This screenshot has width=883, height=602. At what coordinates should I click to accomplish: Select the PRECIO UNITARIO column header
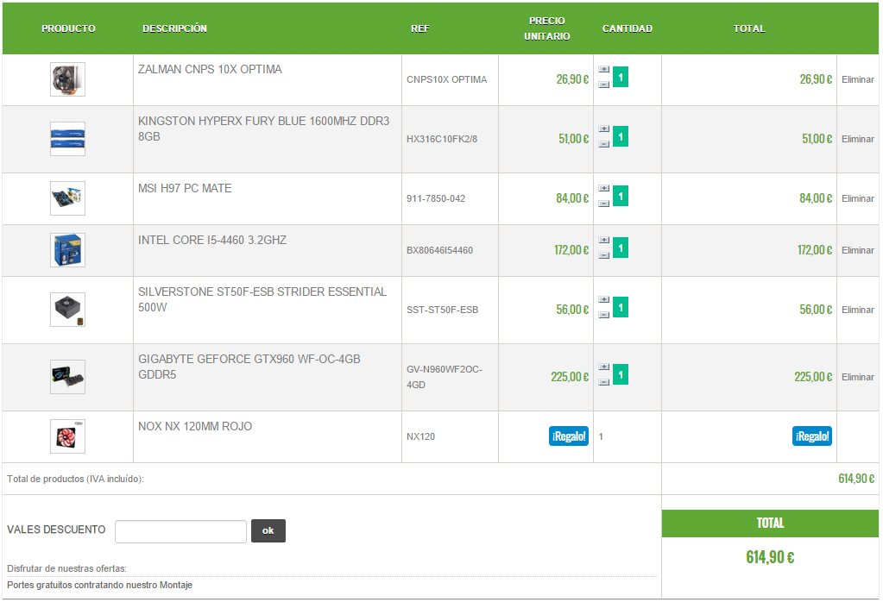(547, 28)
